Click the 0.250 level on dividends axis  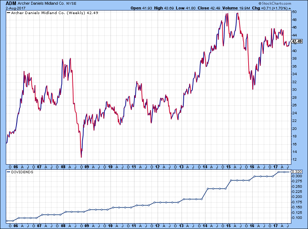297,186
